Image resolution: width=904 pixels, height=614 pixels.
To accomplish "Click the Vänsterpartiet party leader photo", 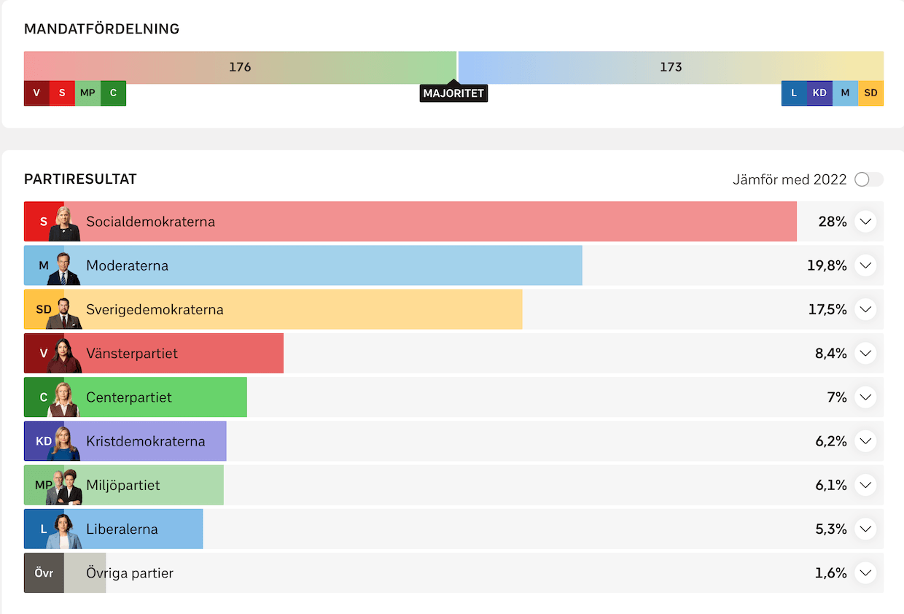I will (x=64, y=355).
